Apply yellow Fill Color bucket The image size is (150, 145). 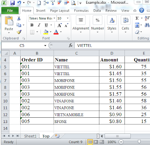pos(46,32)
